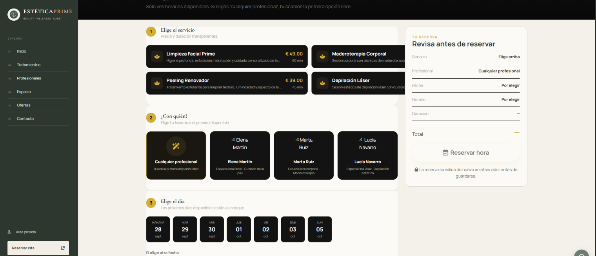
Task: Select the Limpieza Facial Prime service
Action: click(x=227, y=56)
